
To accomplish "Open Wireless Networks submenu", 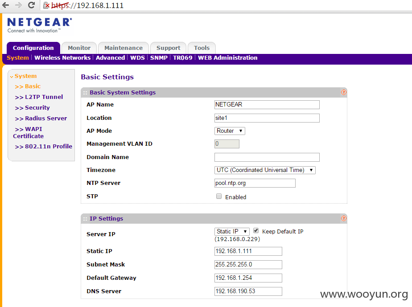I will pyautogui.click(x=62, y=58).
